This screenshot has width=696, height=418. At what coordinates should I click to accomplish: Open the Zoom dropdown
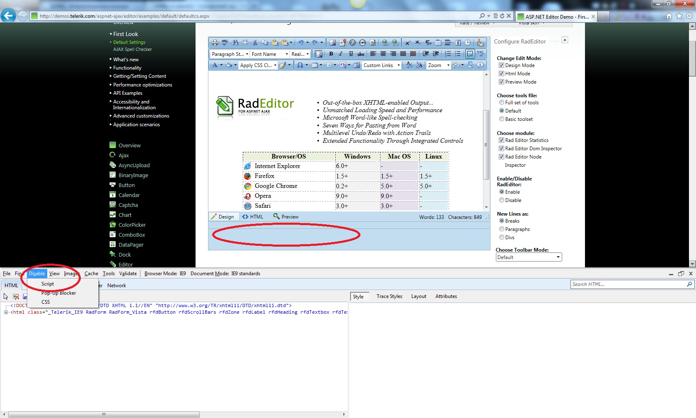point(439,65)
